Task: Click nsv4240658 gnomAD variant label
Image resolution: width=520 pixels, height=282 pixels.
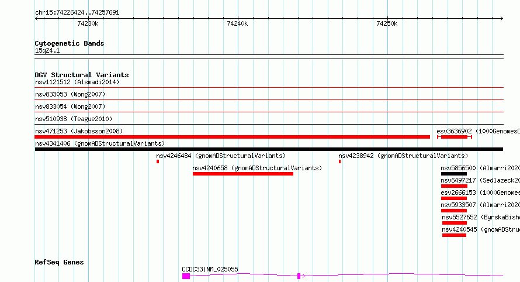Action: click(x=257, y=168)
